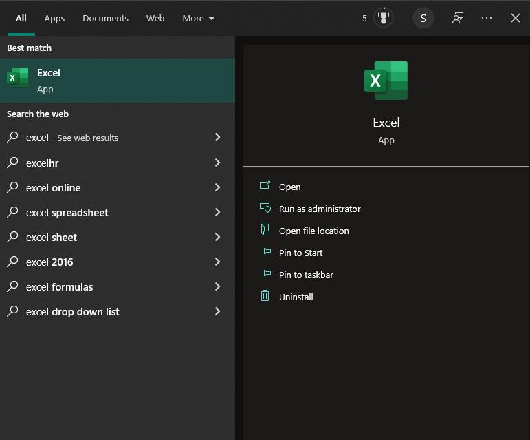Click search icon beside 'excel 2016'

pos(12,262)
